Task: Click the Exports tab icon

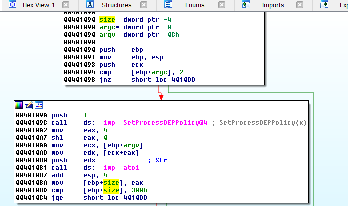Action: tap(324, 5)
